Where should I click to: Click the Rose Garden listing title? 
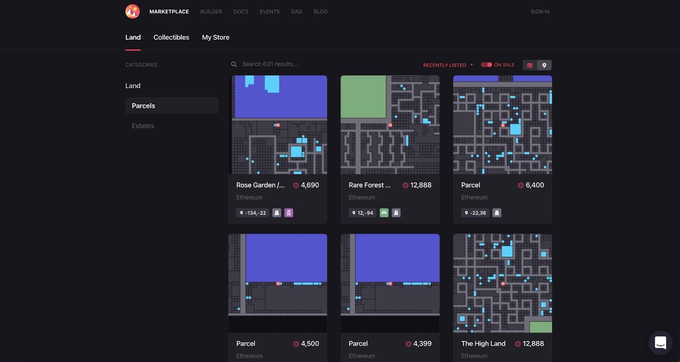(x=261, y=185)
